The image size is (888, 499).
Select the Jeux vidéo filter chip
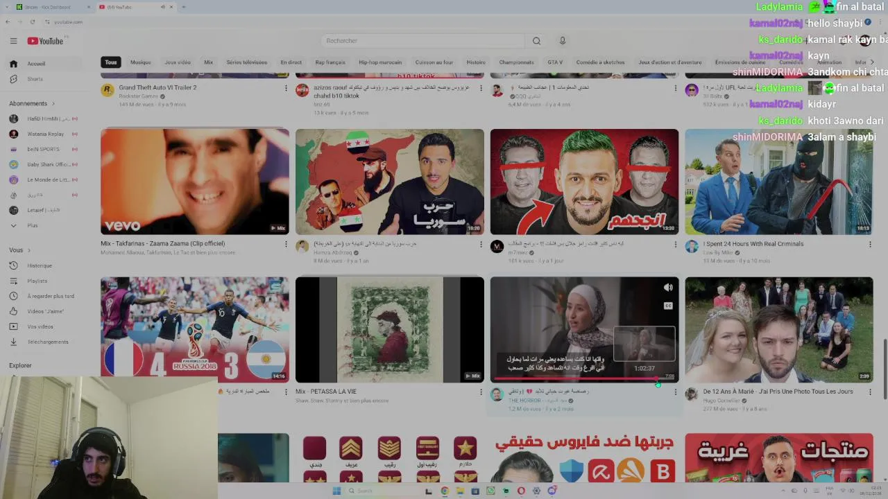(x=178, y=62)
